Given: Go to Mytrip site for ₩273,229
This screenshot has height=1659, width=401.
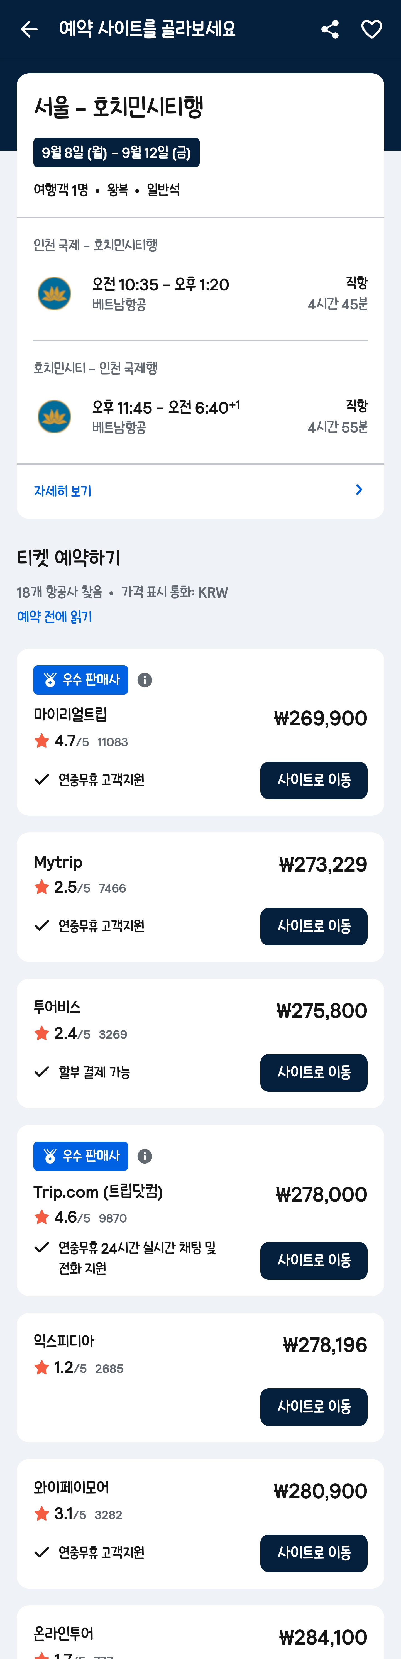Looking at the screenshot, I should [314, 926].
